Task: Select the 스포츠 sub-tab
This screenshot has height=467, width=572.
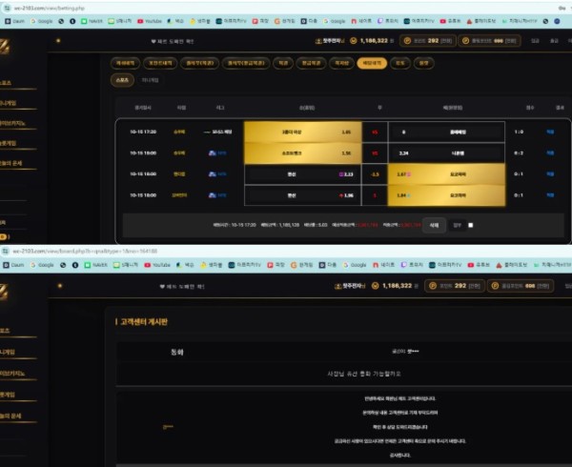Action: click(x=122, y=80)
